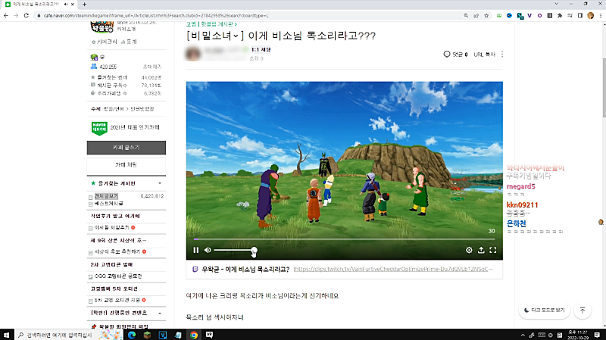The image size is (606, 340).
Task: Click the Twitch icon in the clip link
Action: (197, 268)
